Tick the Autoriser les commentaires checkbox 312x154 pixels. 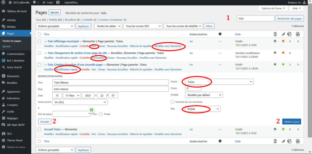(172, 102)
